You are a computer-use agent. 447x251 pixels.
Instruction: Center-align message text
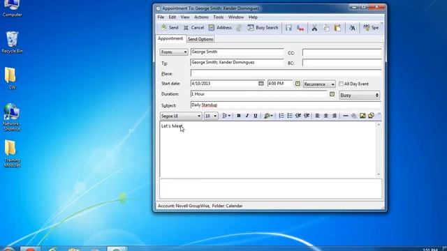pyautogui.click(x=326, y=116)
